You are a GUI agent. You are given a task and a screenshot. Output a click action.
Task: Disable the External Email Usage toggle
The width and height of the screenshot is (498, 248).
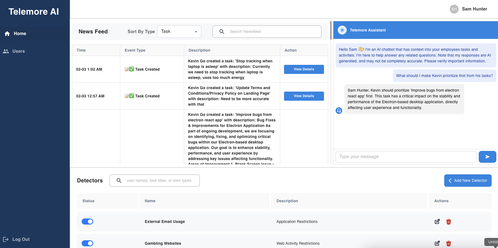(x=87, y=222)
